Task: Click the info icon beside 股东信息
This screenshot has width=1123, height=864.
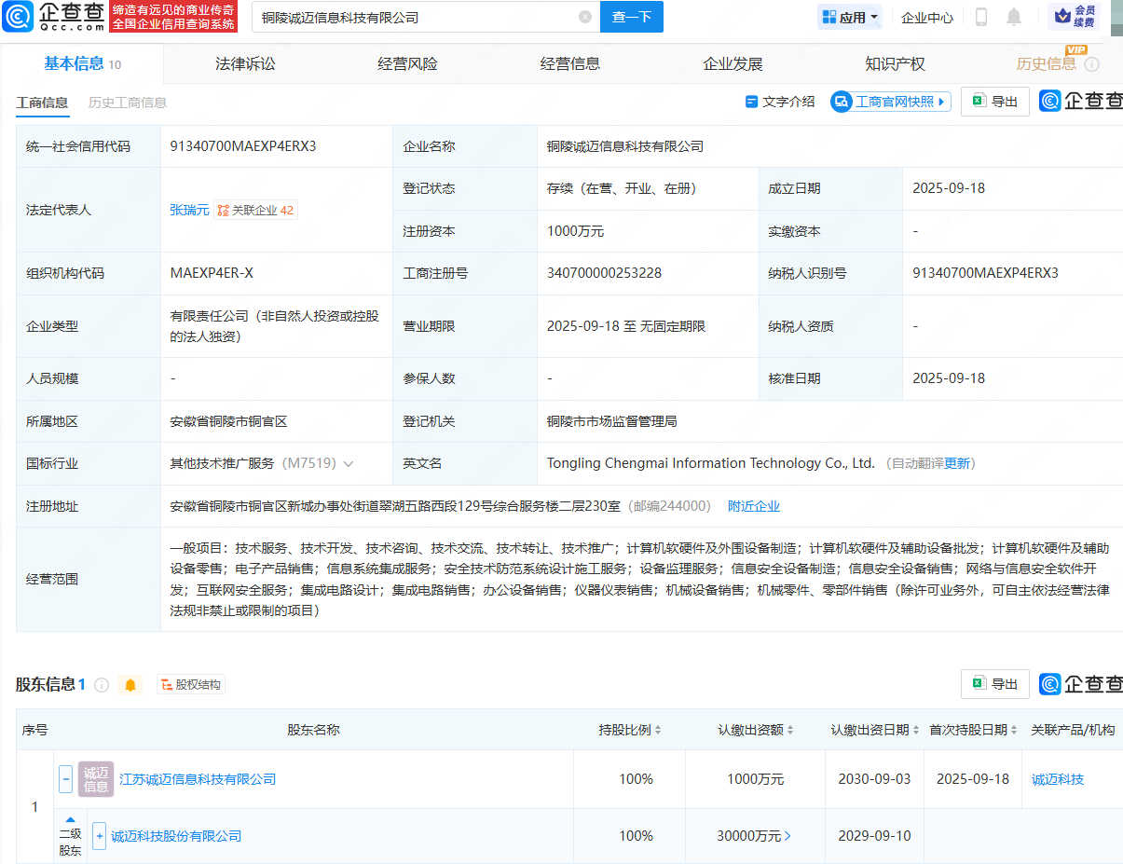Action: point(102,685)
